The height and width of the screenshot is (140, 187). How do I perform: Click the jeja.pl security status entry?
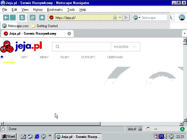pos(132,129)
